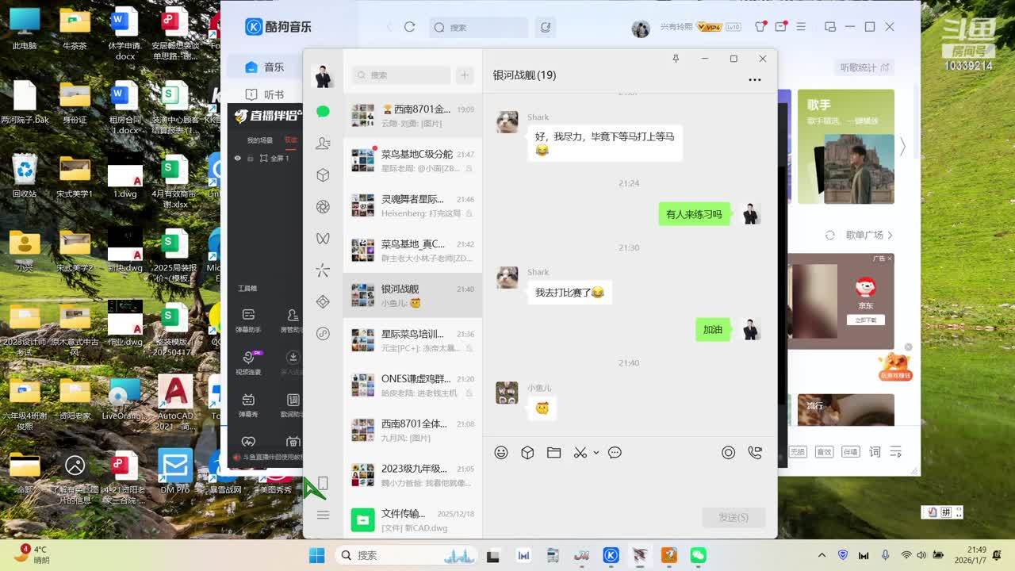Click the scissors screenshot tool
The height and width of the screenshot is (571, 1015).
580,453
